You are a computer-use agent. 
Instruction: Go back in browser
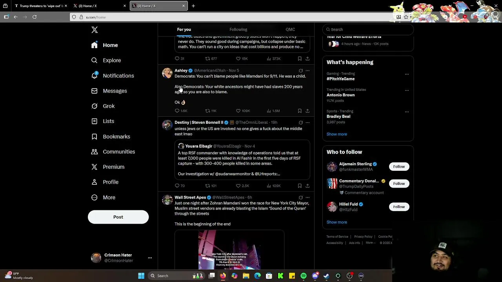point(16,17)
